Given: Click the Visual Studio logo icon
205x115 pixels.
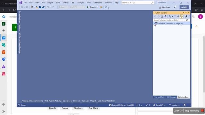Looking at the screenshot, I should [20, 3].
